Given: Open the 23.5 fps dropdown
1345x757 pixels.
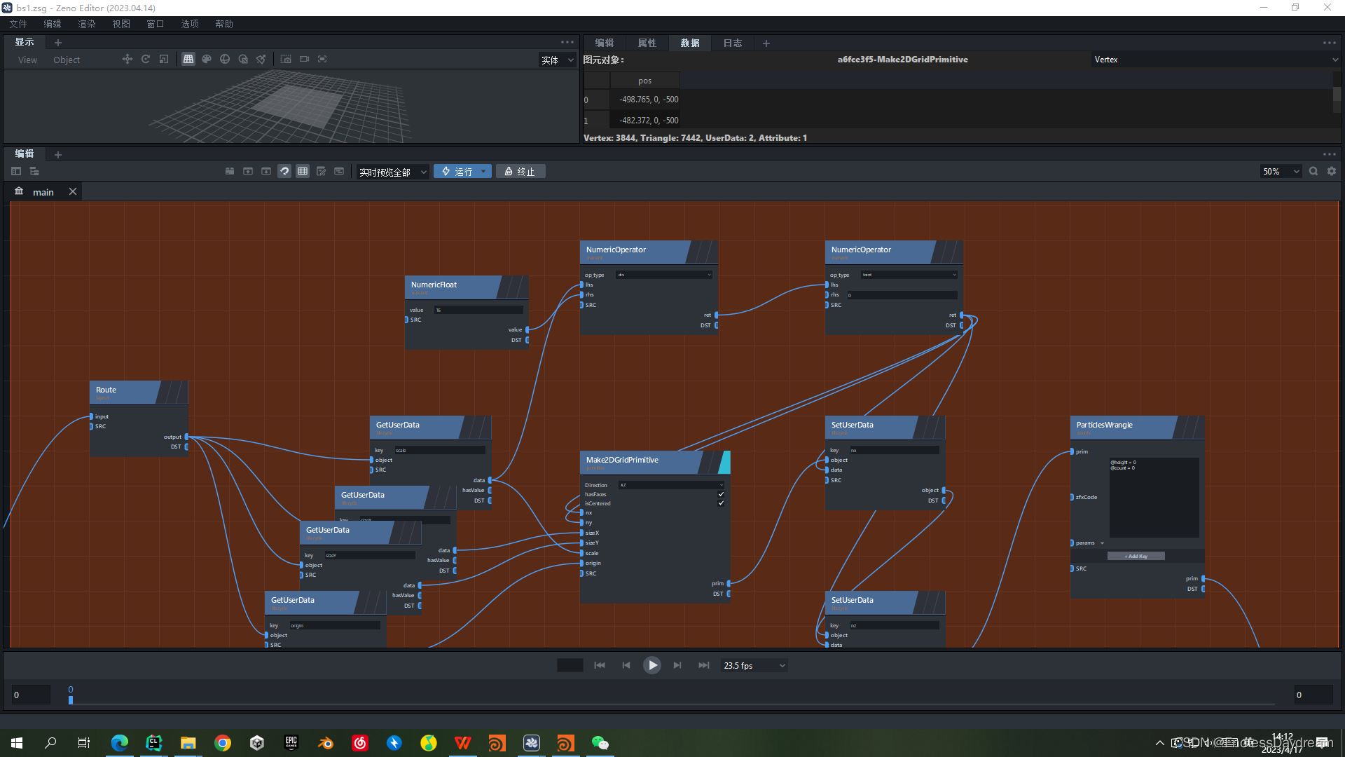Looking at the screenshot, I should pos(754,666).
